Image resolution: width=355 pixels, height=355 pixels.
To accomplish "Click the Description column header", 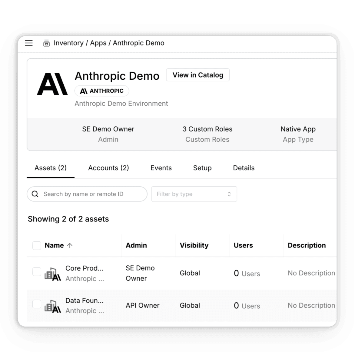I will click(307, 245).
